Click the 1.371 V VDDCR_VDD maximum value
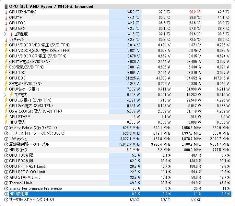This screenshot has width=235, height=206. (x=195, y=45)
